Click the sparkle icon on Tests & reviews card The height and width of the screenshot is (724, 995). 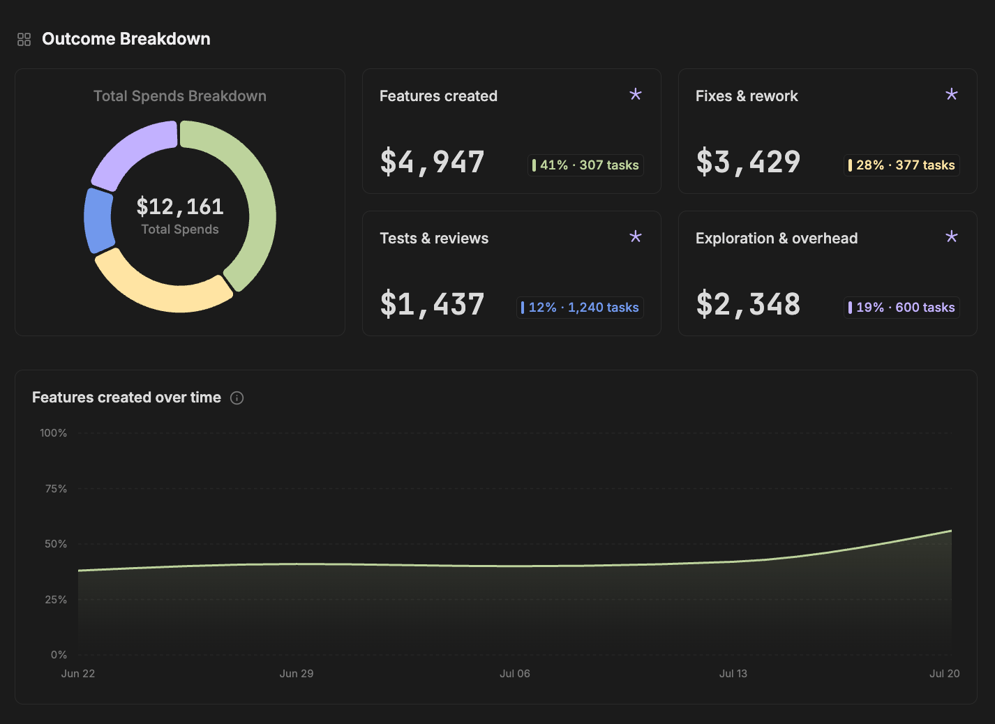[636, 236]
